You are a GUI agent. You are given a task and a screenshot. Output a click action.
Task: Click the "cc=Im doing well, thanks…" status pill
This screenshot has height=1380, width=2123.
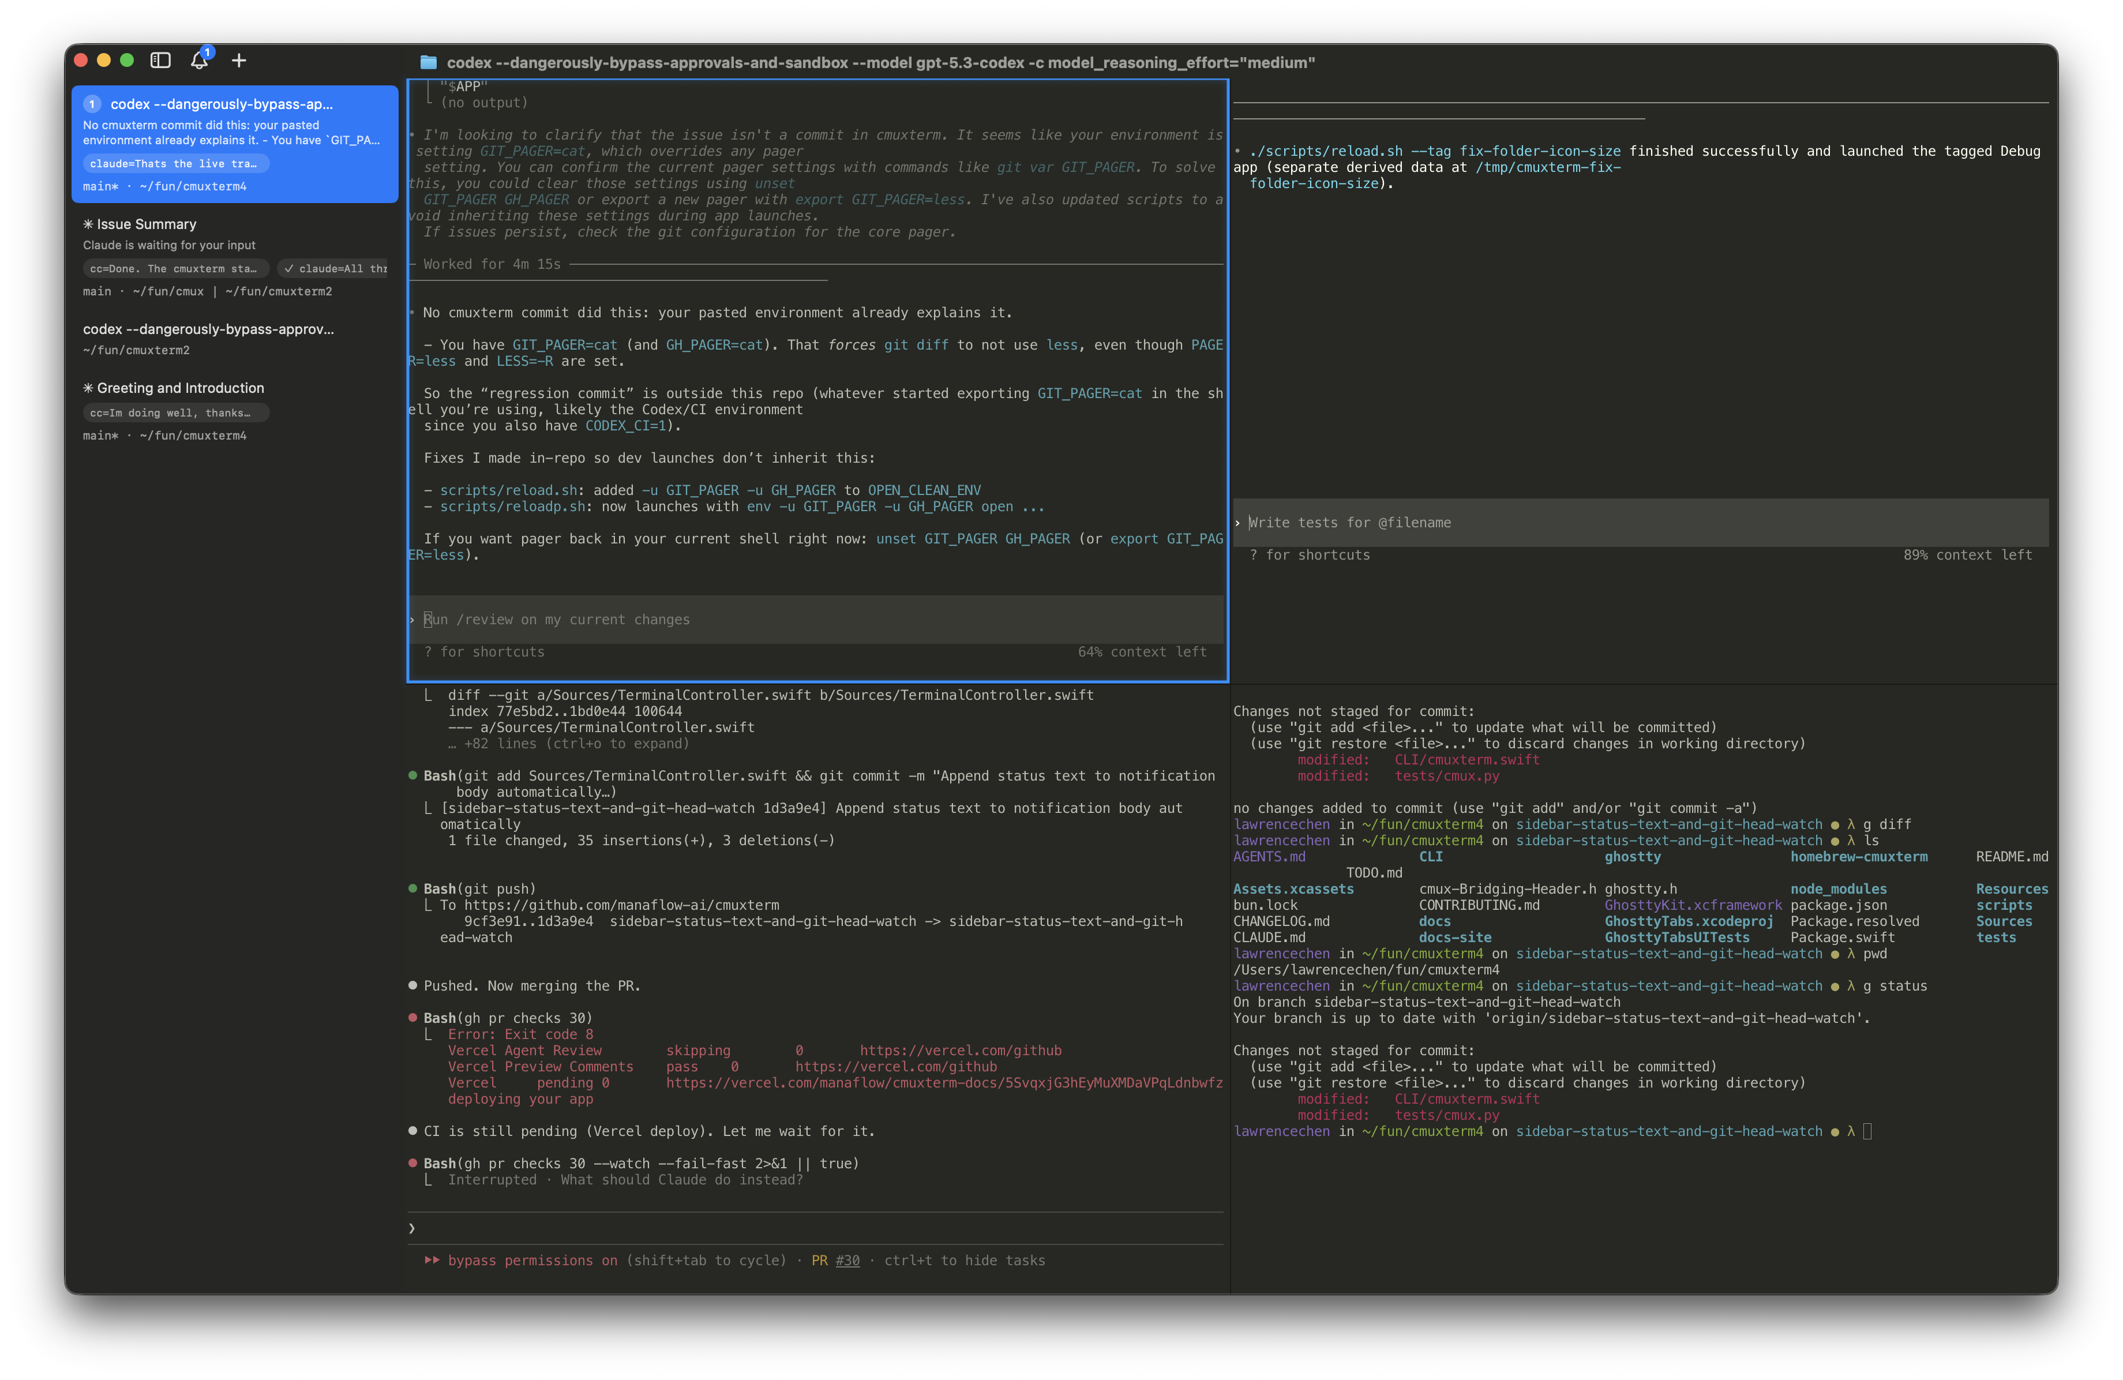[176, 413]
